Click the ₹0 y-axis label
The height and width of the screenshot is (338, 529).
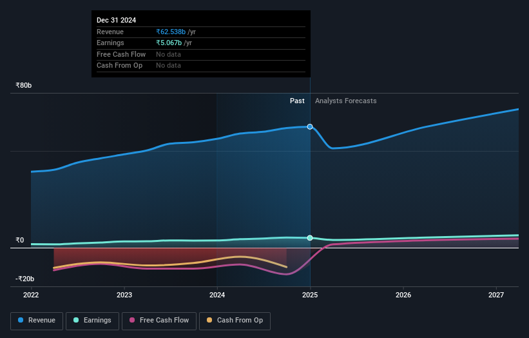pyautogui.click(x=20, y=240)
